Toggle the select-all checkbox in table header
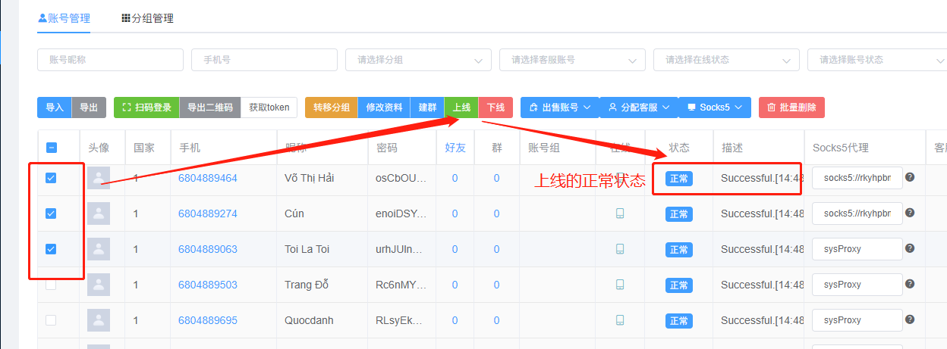Image resolution: width=947 pixels, height=349 pixels. tap(51, 148)
